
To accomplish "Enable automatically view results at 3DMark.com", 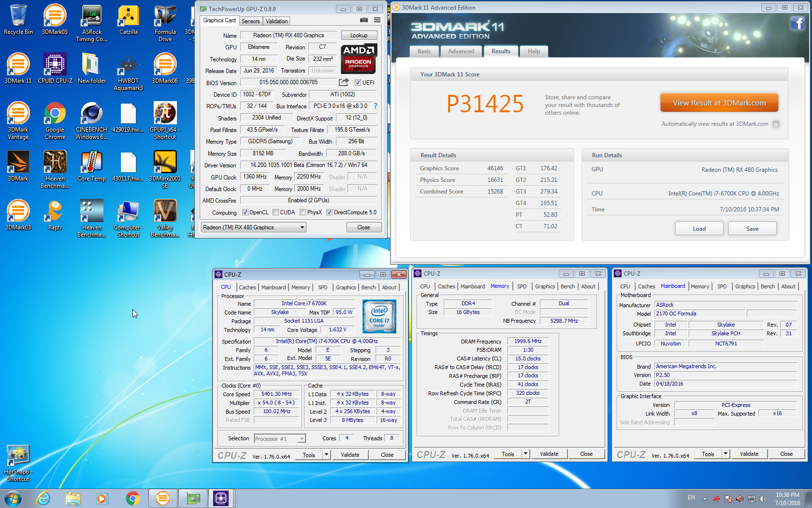I will (776, 124).
